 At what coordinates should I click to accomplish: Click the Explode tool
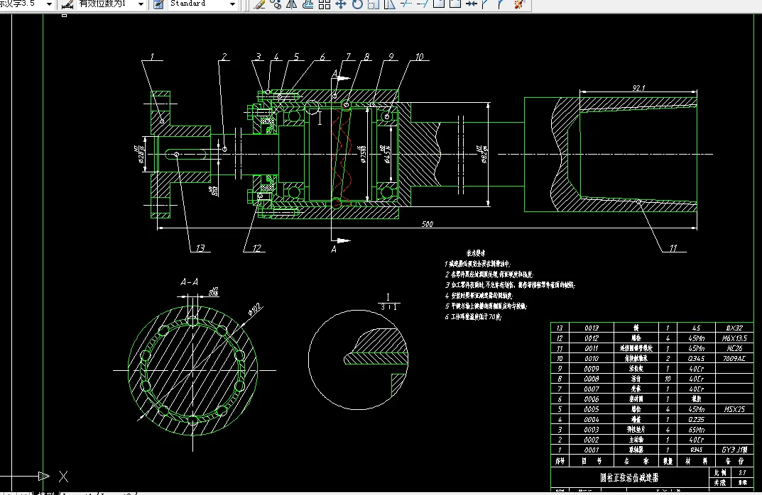point(519,4)
